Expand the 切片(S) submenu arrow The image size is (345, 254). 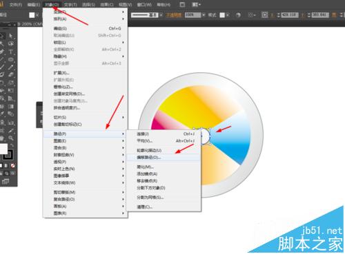(x=124, y=117)
